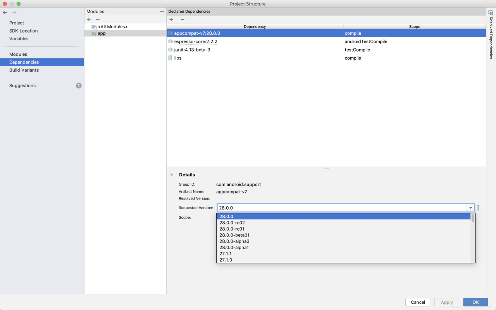This screenshot has width=496, height=310.
Task: Choose version 28.0.0 from the list
Action: pos(343,217)
